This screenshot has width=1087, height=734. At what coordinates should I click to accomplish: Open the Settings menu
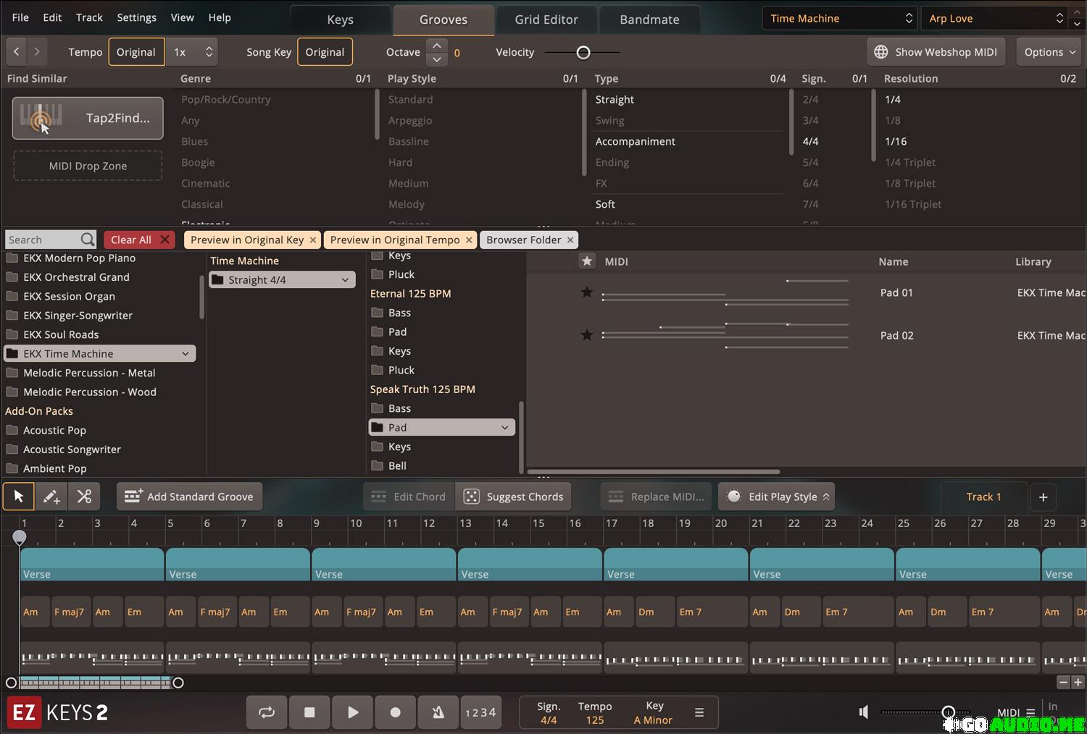[x=136, y=17]
